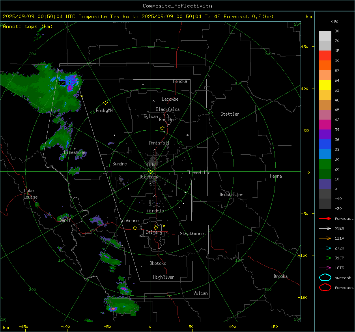Click the ThreeHills town label
This screenshot has width=355, height=332.
198,173
